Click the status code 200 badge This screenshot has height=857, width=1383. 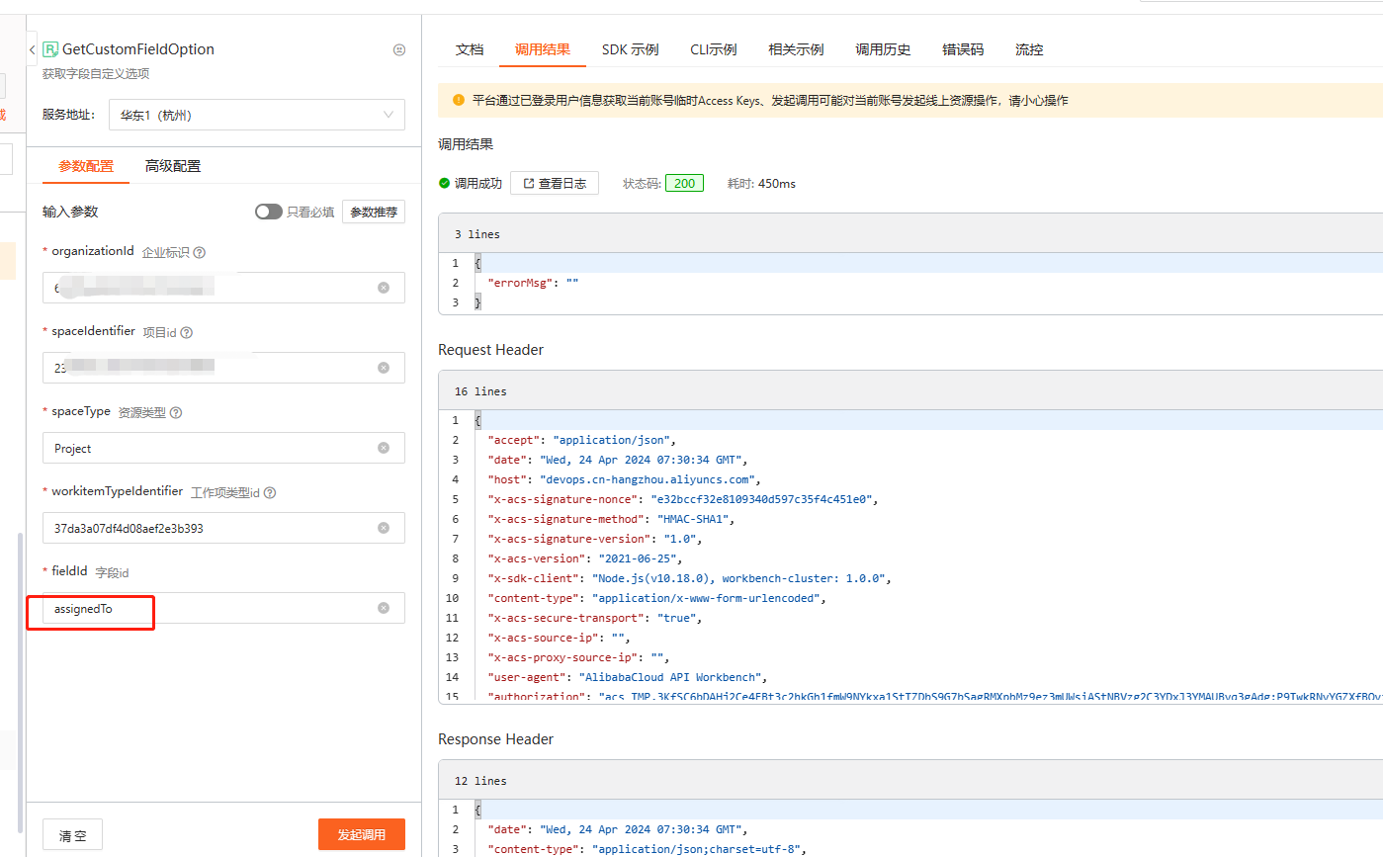pos(684,183)
